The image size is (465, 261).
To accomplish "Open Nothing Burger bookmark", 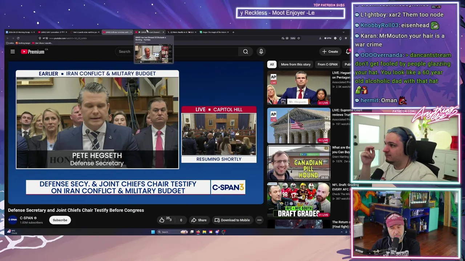I will (23, 43).
